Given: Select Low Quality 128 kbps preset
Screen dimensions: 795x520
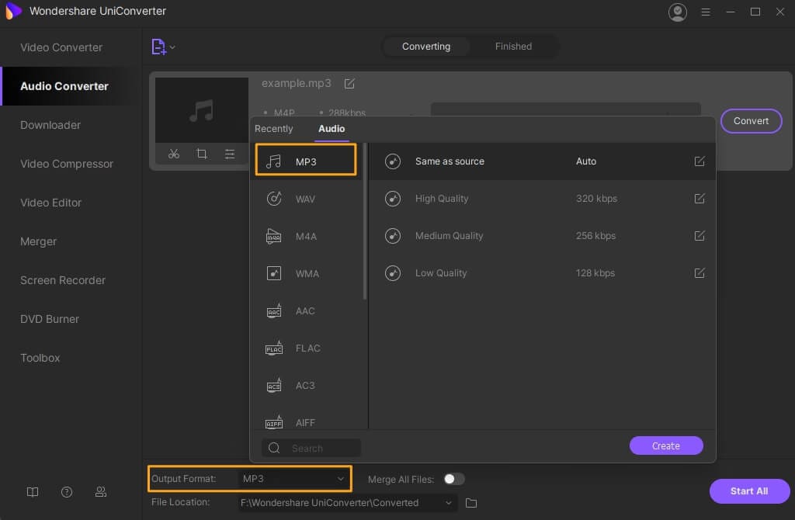Looking at the screenshot, I should (x=542, y=273).
